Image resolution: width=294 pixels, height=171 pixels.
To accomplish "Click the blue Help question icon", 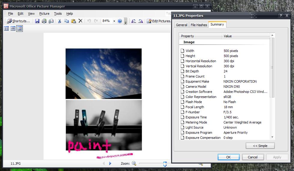I will (120, 21).
